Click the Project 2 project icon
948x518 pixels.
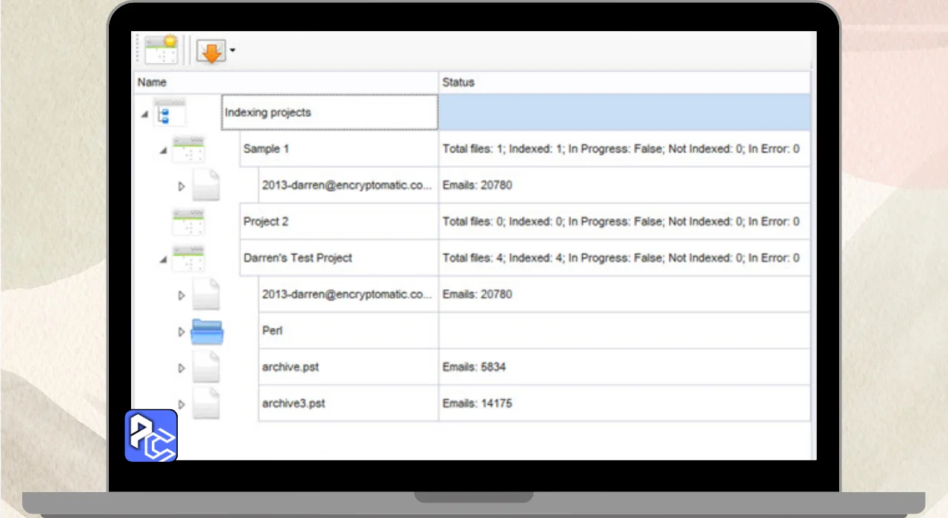188,222
